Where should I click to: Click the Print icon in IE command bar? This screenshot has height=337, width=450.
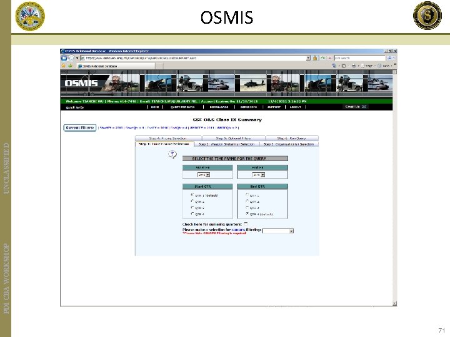tap(354, 66)
